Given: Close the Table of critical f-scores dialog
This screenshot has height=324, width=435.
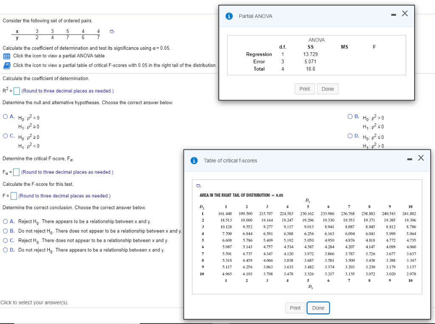Looking at the screenshot, I should [421, 157].
